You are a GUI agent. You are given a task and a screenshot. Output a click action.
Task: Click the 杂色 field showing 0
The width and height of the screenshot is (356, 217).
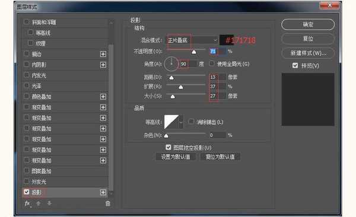[218, 135]
